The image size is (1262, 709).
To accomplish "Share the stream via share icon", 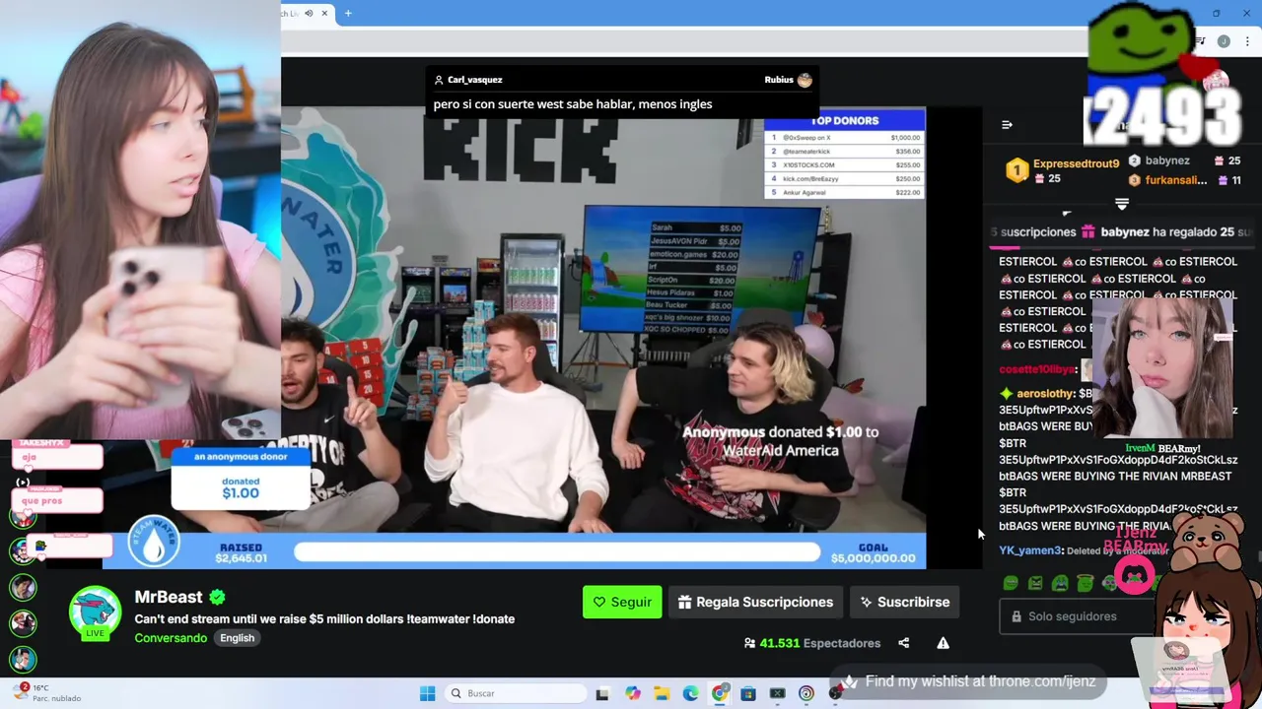I will click(x=903, y=643).
